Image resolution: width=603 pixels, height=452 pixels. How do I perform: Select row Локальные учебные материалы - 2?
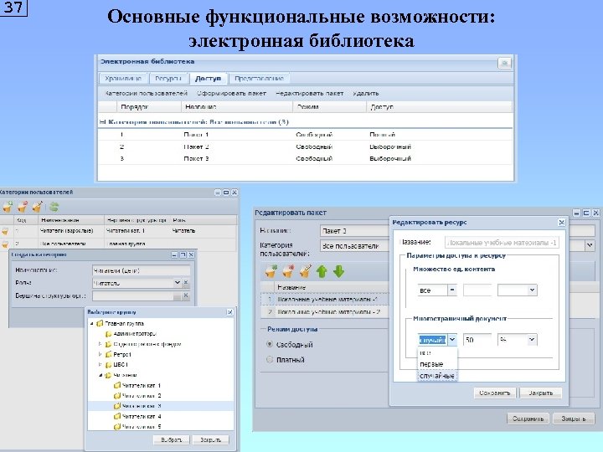click(x=325, y=311)
